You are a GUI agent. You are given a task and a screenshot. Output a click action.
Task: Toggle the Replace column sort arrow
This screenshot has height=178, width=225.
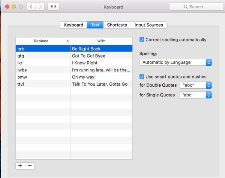tap(68, 41)
